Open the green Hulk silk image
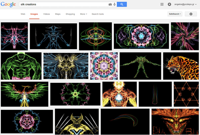Viewport: 200px width, 135px height. pos(21,66)
